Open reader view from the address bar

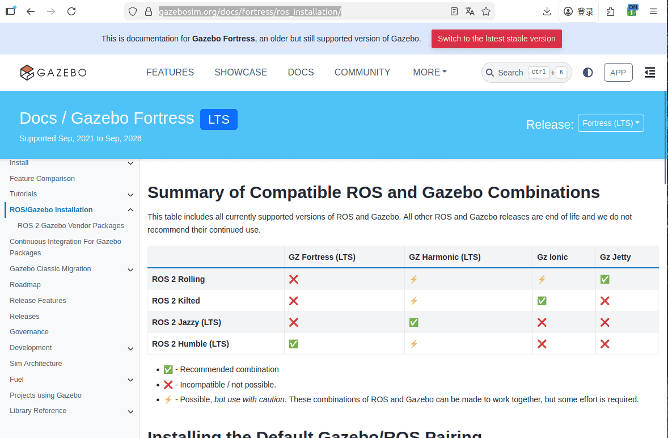(x=454, y=11)
